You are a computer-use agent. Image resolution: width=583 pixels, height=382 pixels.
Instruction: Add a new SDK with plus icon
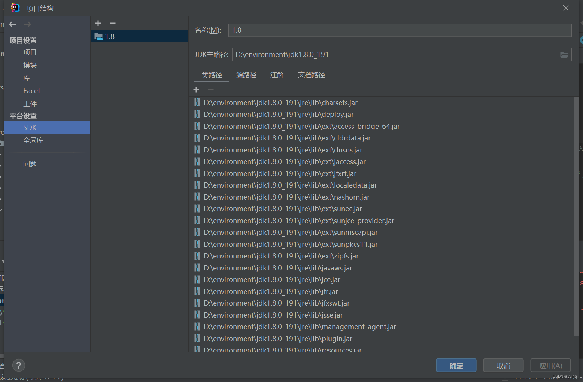(98, 23)
